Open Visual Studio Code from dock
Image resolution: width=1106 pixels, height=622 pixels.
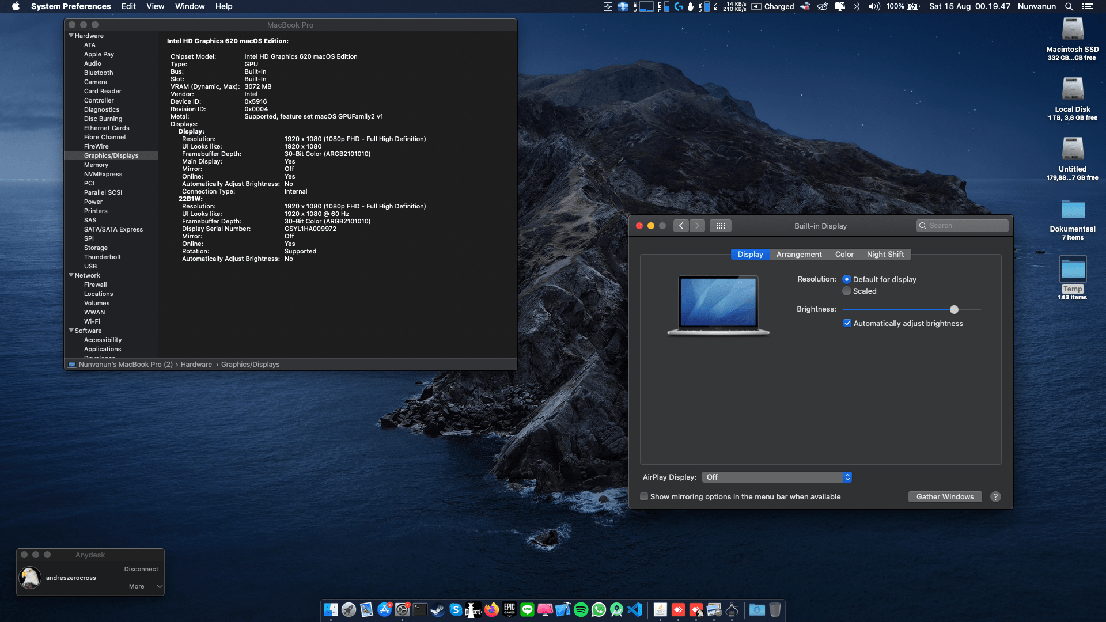click(x=634, y=609)
